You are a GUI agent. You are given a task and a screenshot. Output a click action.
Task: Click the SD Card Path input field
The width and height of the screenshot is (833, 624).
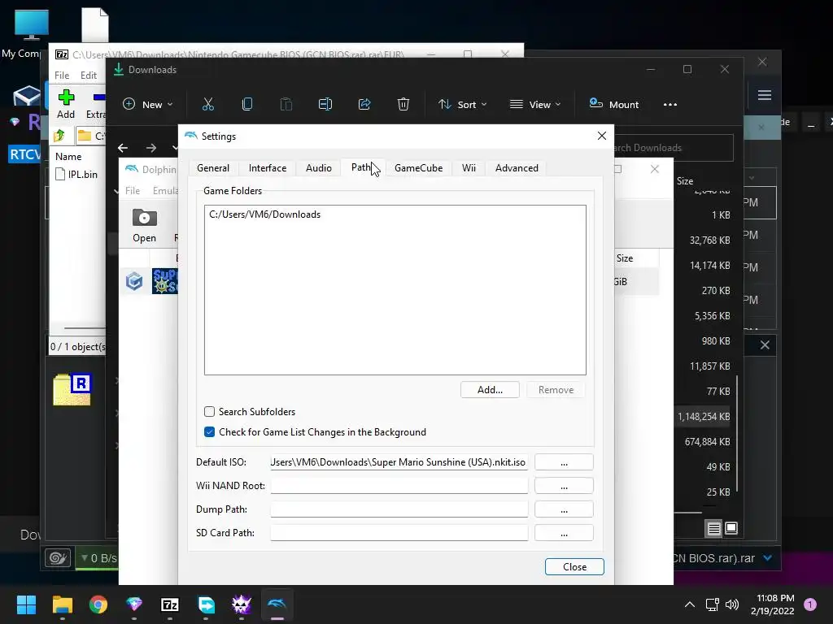coord(399,533)
